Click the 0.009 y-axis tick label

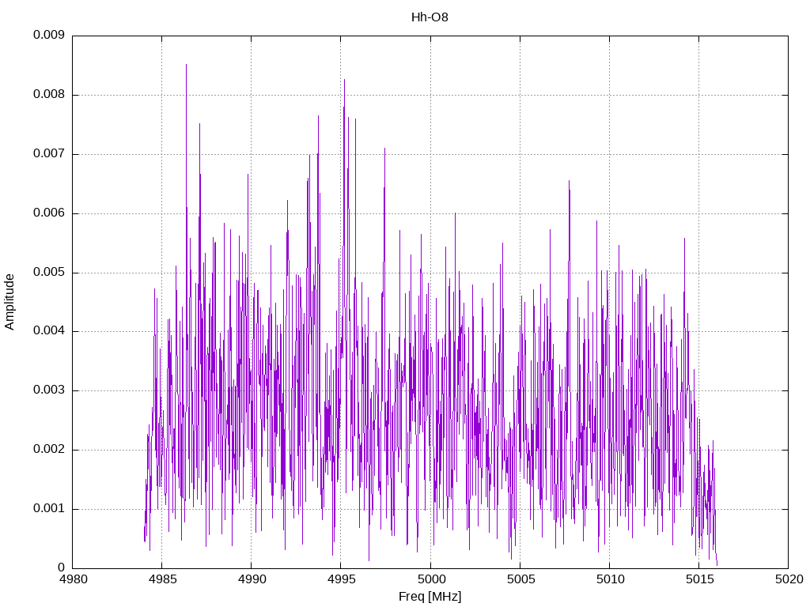point(49,35)
